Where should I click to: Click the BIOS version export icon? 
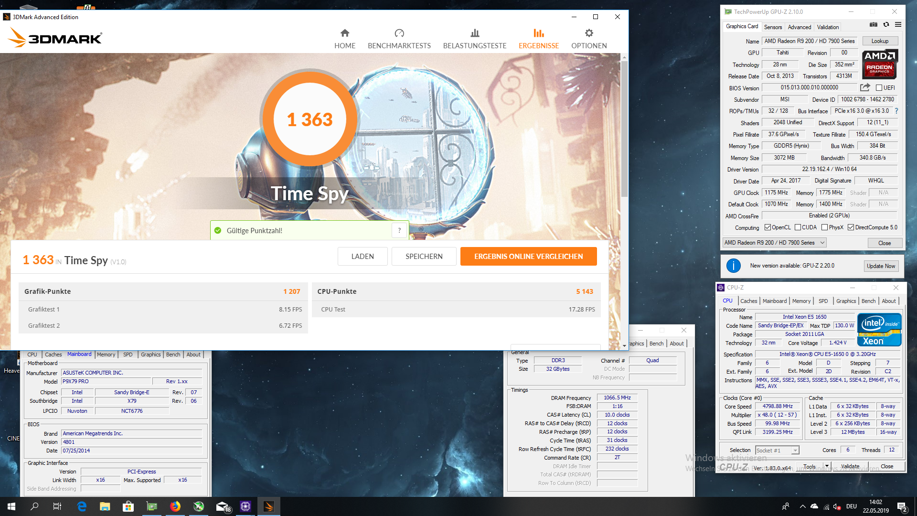pyautogui.click(x=865, y=87)
